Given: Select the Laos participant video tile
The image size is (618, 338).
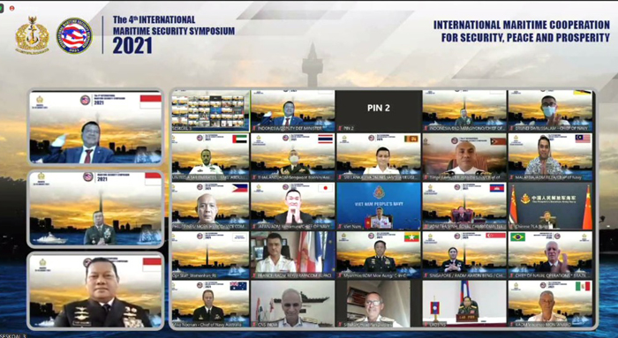Looking at the screenshot, I should [x=464, y=304].
